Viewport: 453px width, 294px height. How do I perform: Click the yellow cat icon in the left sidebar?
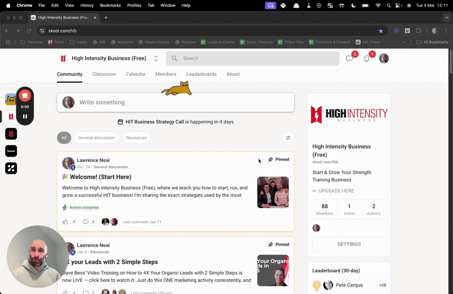coord(11,99)
